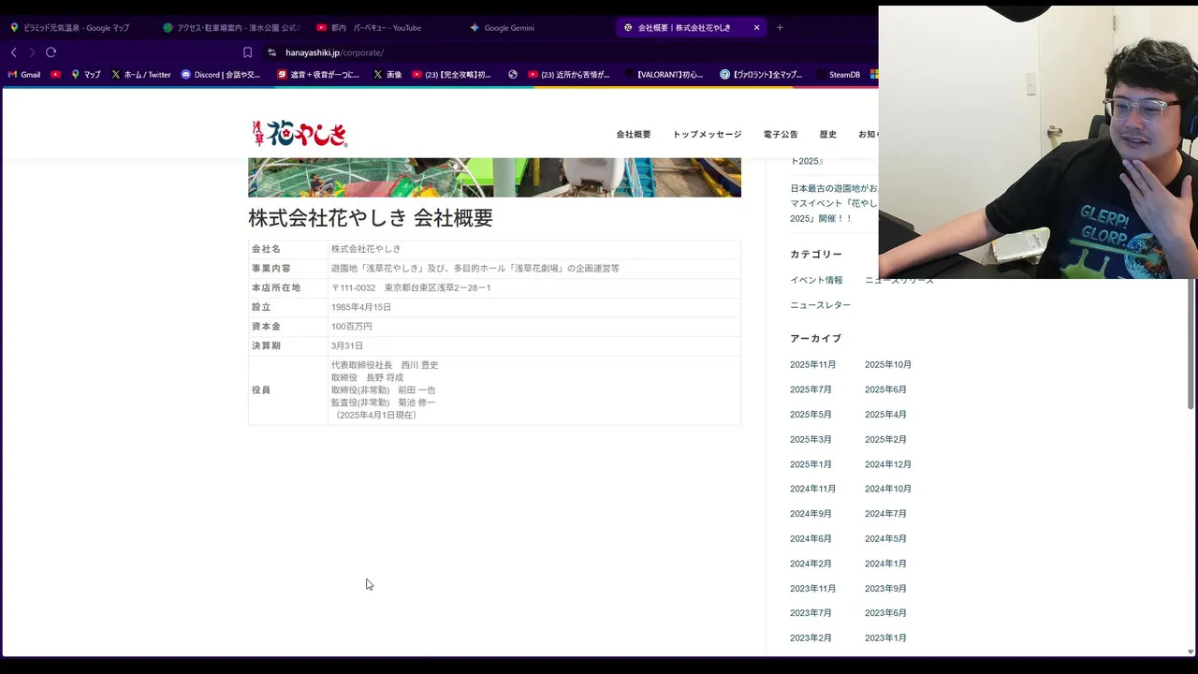This screenshot has height=674, width=1198.
Task: Click the bookmark icon in the address bar
Action: 247,52
